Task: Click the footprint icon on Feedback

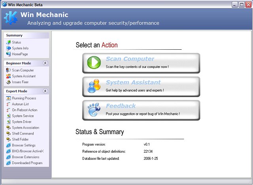Action: 94,110
